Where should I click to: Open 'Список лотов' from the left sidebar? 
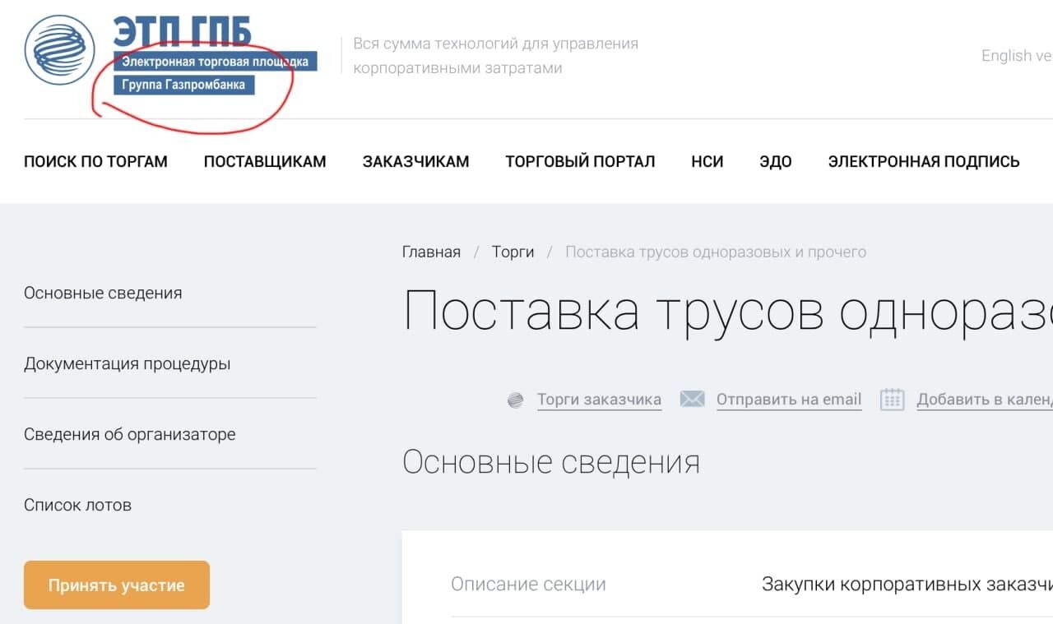click(77, 505)
